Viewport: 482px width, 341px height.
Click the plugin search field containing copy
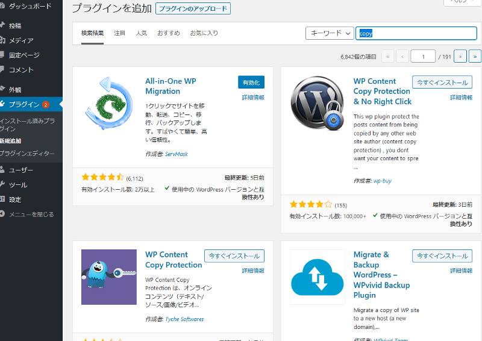point(416,33)
